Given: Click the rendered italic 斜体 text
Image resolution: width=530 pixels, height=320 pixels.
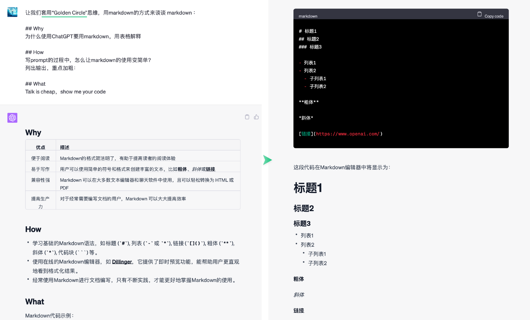Looking at the screenshot, I should pos(299,295).
